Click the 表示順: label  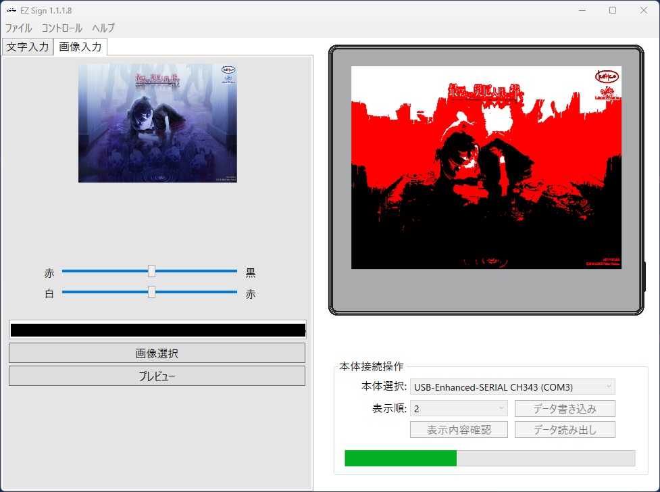pyautogui.click(x=389, y=408)
